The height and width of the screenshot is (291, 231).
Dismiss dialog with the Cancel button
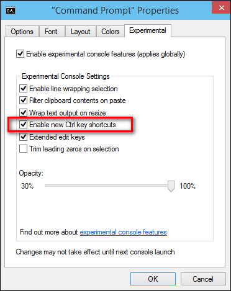tap(203, 279)
